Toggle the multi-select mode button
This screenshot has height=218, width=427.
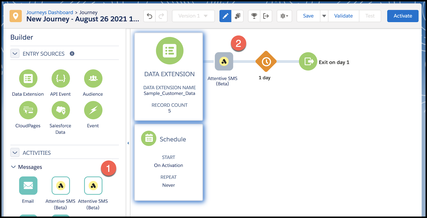click(x=237, y=16)
